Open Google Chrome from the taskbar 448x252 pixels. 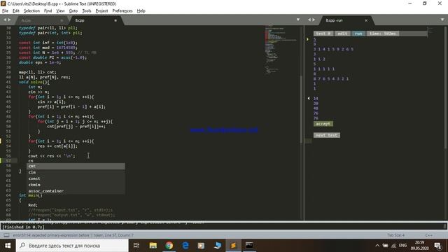coord(169,246)
